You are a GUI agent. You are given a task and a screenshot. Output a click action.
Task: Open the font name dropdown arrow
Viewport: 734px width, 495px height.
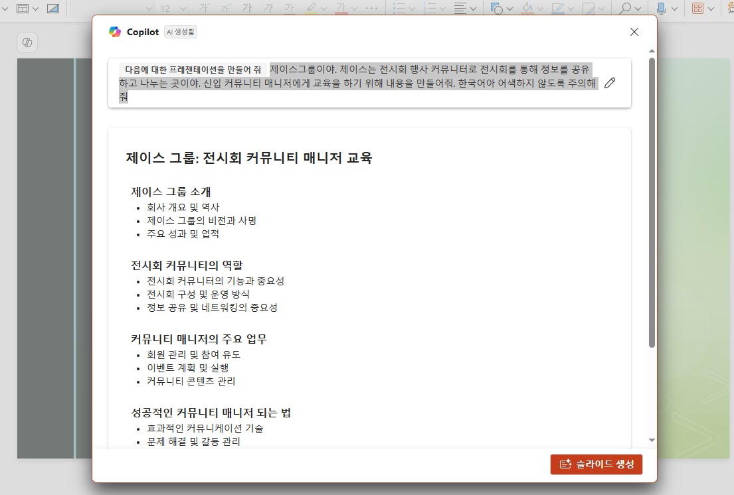point(149,9)
